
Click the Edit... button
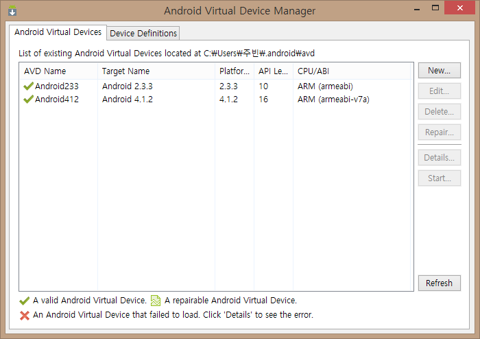click(x=440, y=91)
